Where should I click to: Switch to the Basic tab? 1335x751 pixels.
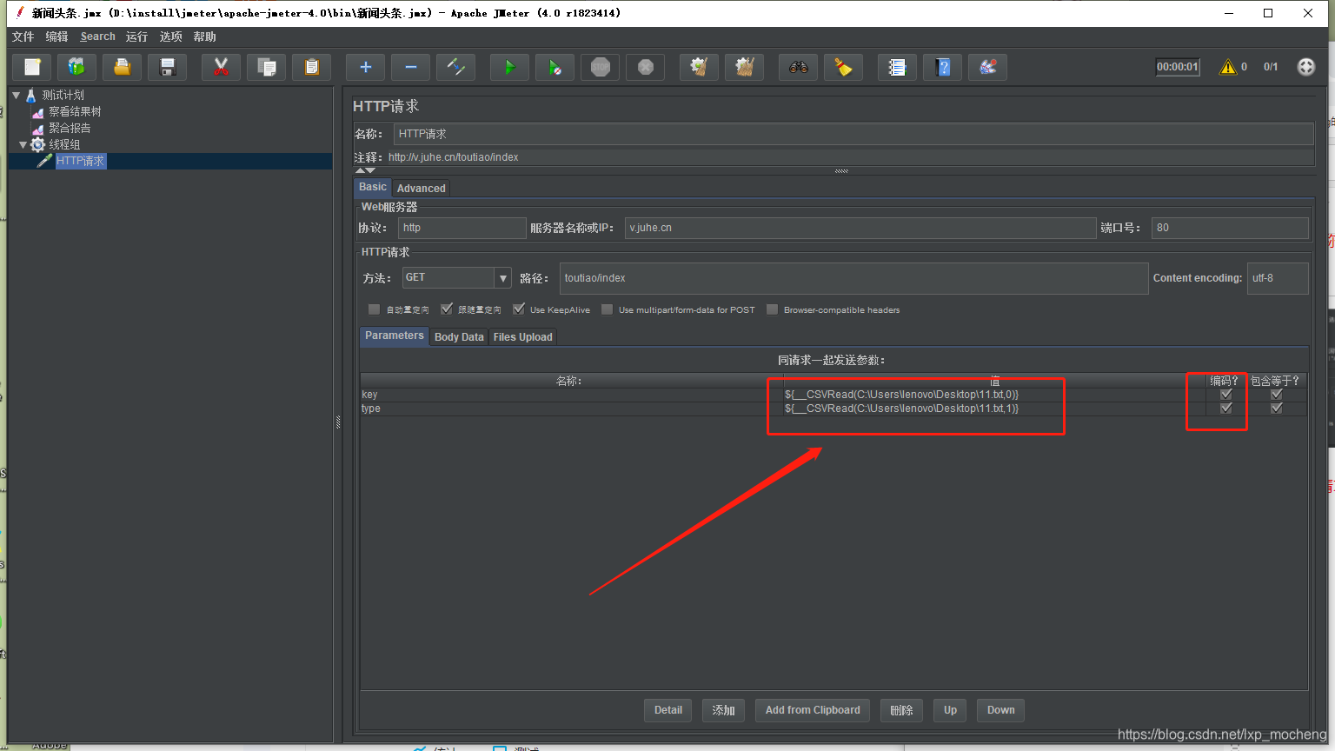click(373, 187)
